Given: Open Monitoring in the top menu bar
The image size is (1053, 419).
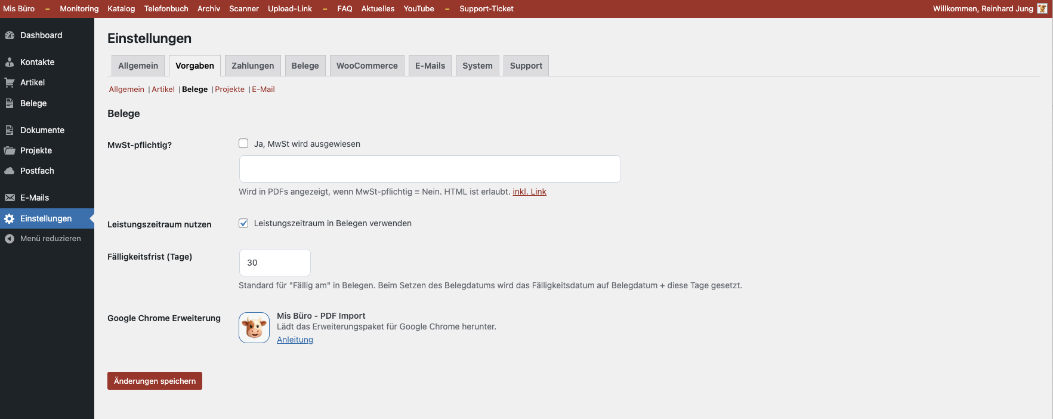Looking at the screenshot, I should tap(79, 8).
